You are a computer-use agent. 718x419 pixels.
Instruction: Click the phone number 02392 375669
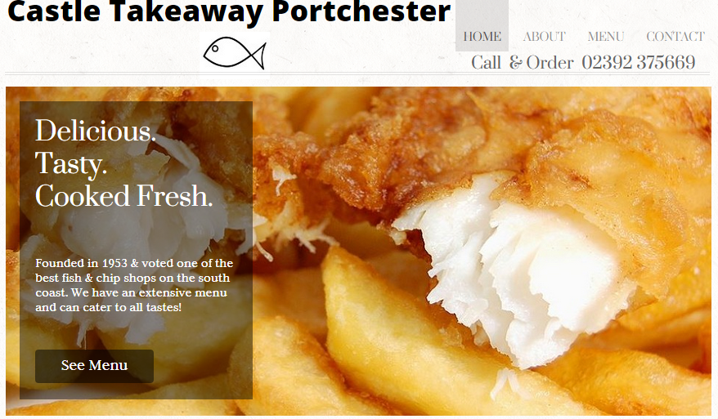tap(639, 62)
